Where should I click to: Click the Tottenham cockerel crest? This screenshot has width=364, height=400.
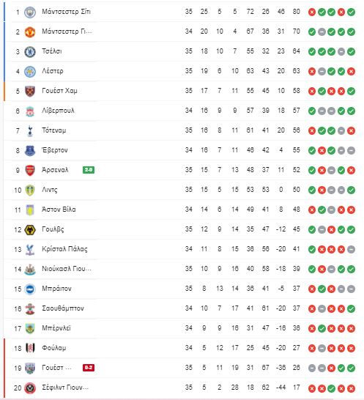tap(30, 130)
